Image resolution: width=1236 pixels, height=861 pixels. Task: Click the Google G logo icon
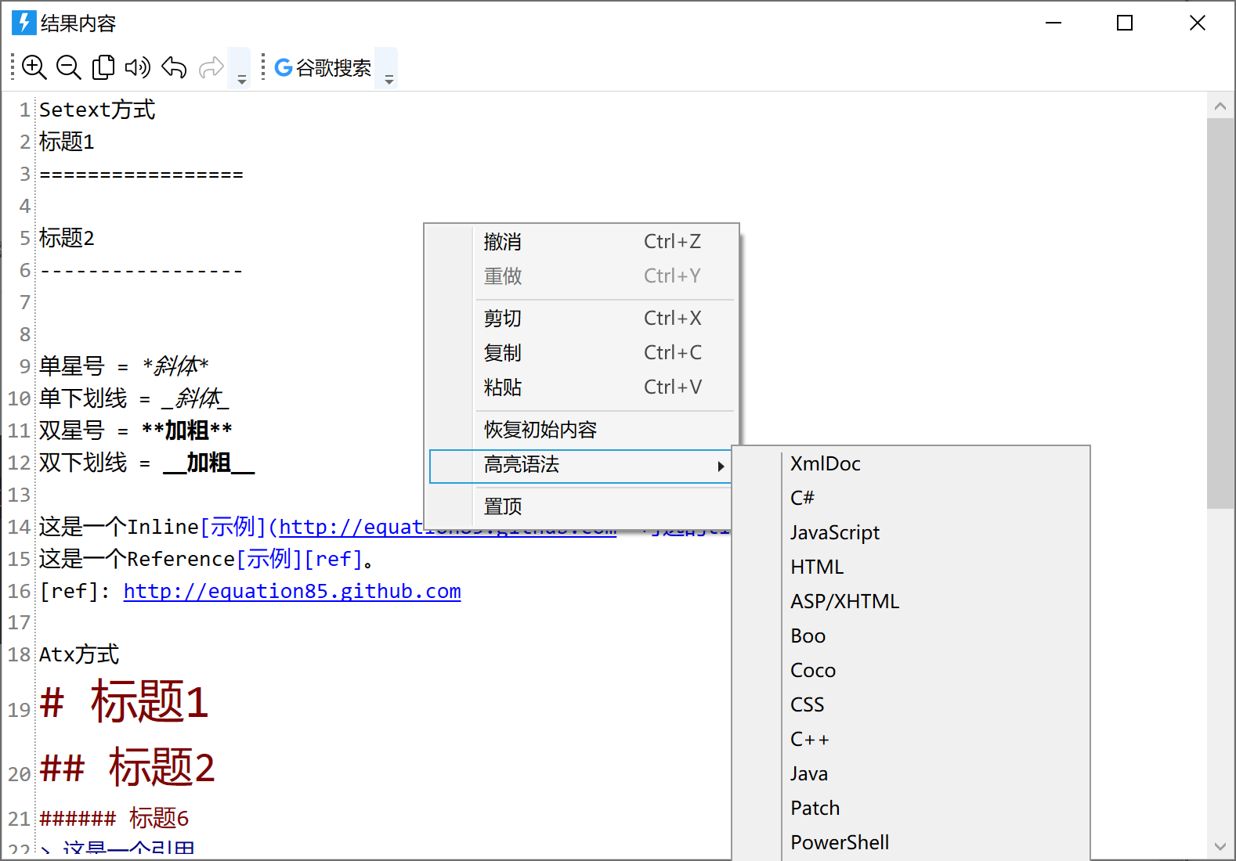click(x=284, y=67)
